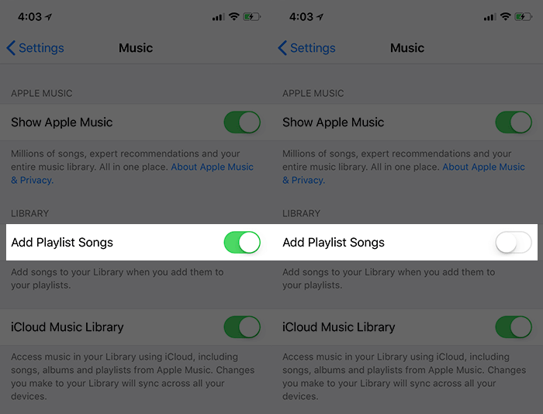Screen dimensions: 543x414
Task: Tap the Music title on left screen
Action: point(136,48)
